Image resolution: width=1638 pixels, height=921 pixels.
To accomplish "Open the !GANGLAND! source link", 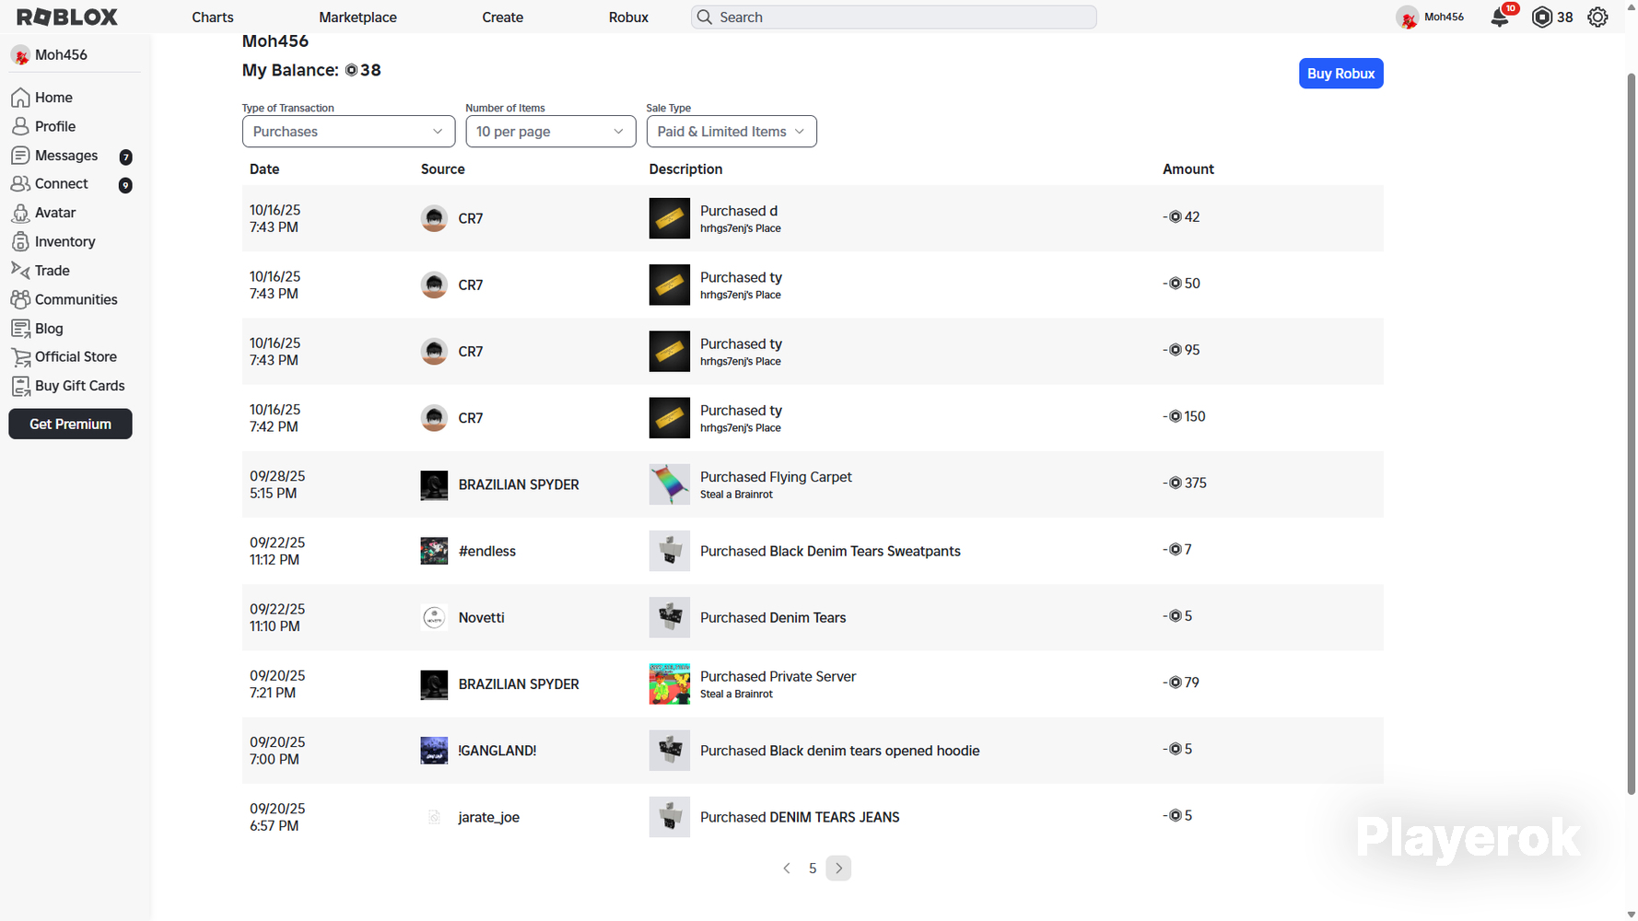I will coord(497,751).
